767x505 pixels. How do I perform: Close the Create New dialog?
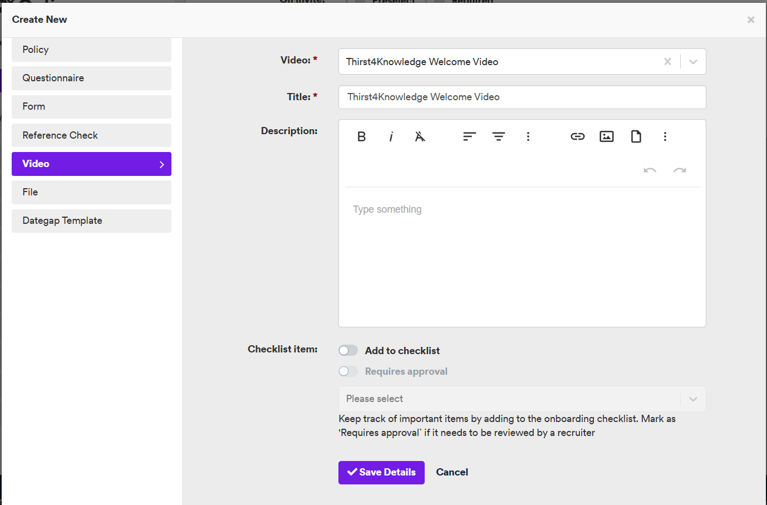coord(751,20)
